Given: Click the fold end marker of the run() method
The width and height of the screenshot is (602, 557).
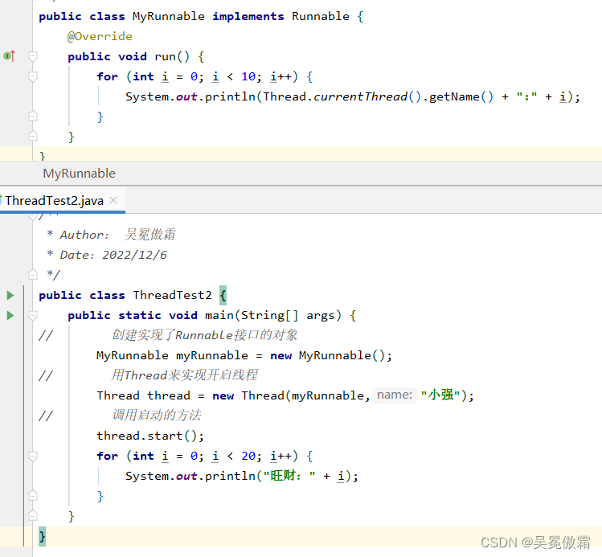Looking at the screenshot, I should click(x=33, y=136).
